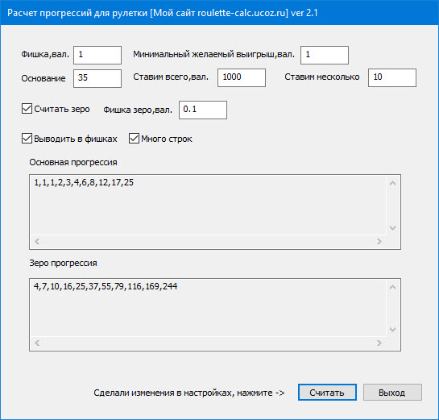Click the Выход button

point(392,393)
